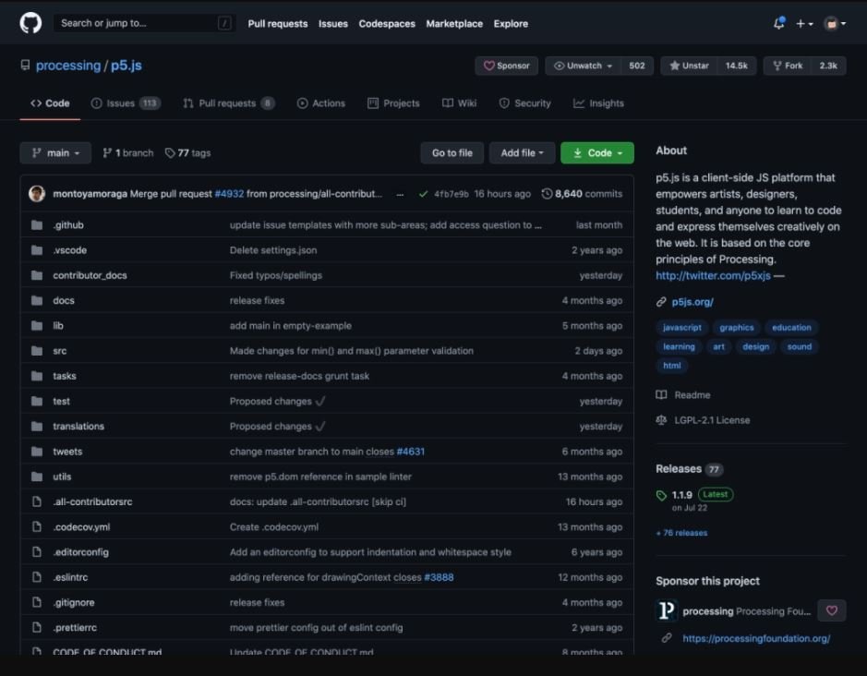Image resolution: width=867 pixels, height=676 pixels.
Task: Focus the Search or jump to field
Action: (x=144, y=23)
